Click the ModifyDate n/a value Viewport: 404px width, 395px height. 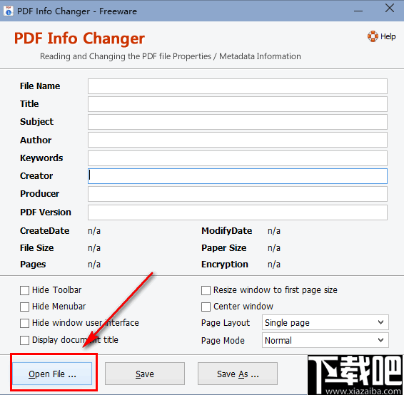pyautogui.click(x=274, y=231)
